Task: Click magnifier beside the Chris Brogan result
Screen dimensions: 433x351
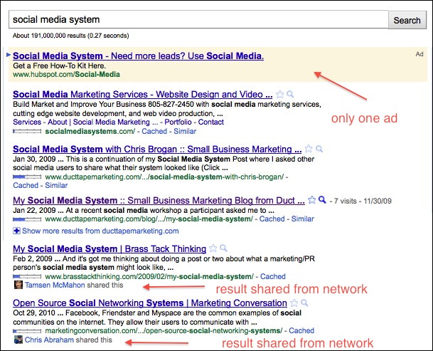Action: point(319,149)
